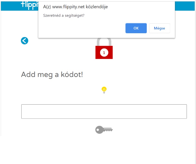Click the teeth of the key icon
Viewport: 196px width, 164px height.
tap(108, 130)
